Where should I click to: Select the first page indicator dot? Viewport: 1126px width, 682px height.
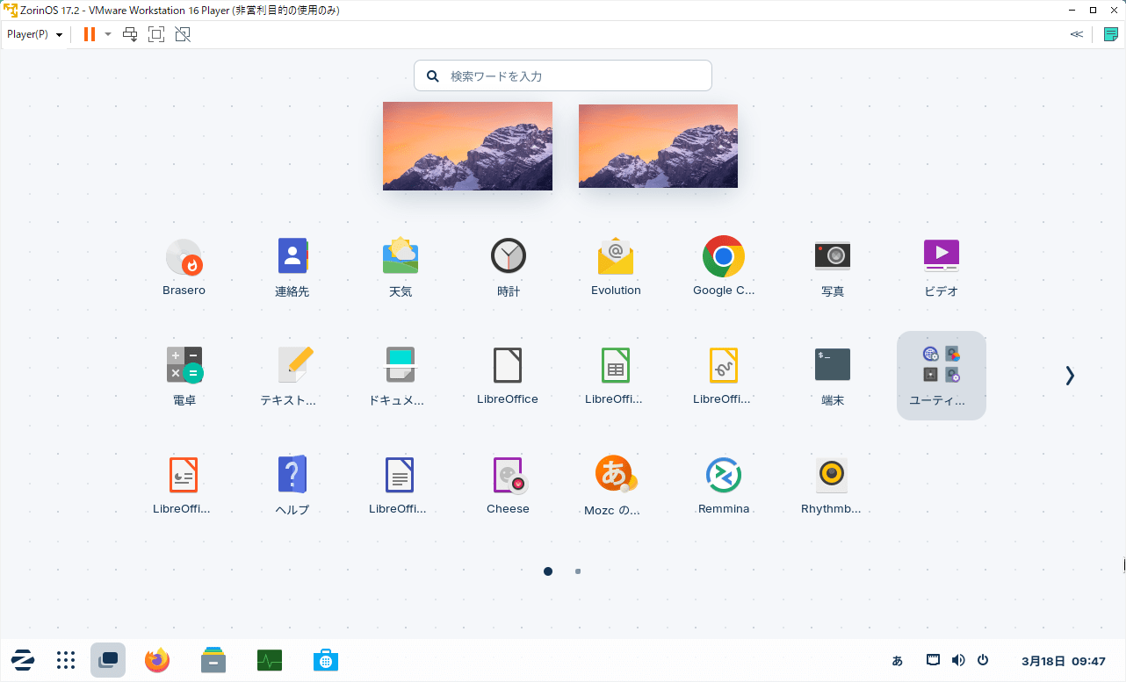pos(548,571)
